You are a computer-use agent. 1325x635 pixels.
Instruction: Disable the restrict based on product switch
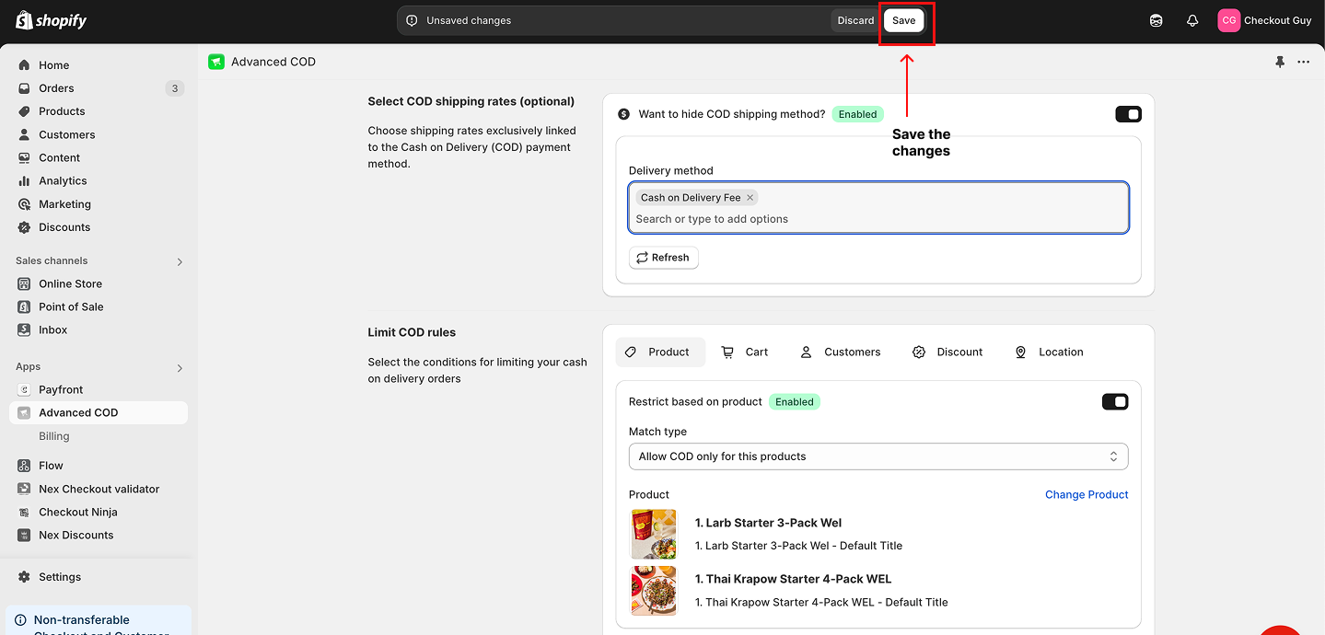(1114, 402)
